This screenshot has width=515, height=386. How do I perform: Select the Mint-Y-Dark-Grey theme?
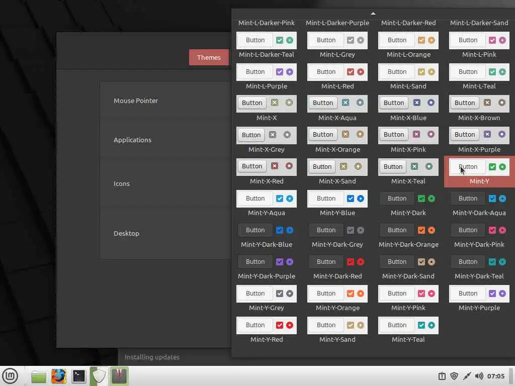click(x=337, y=235)
